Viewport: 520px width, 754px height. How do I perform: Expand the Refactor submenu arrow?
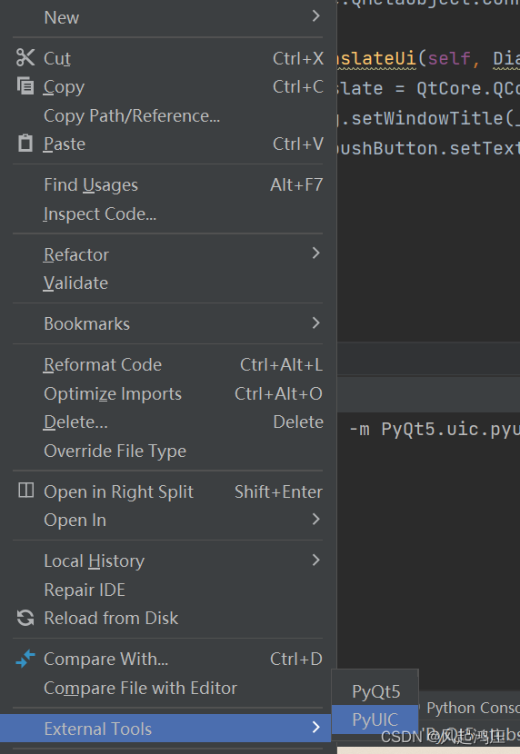coord(315,253)
